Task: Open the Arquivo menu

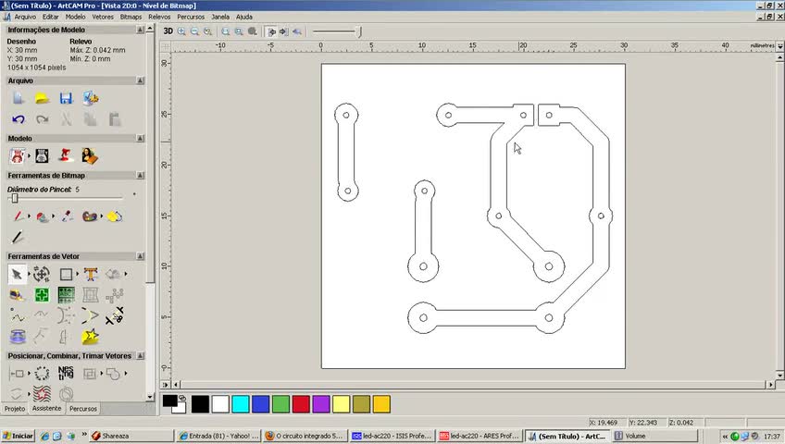Action: [x=25, y=17]
